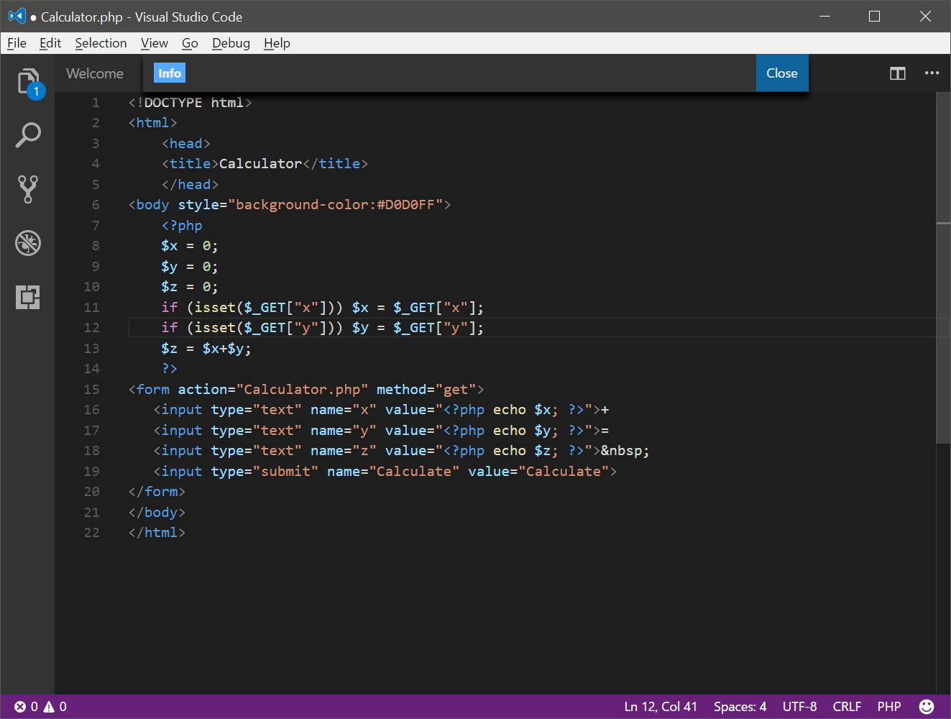Click the <head> opening tag
The height and width of the screenshot is (719, 951).
186,144
